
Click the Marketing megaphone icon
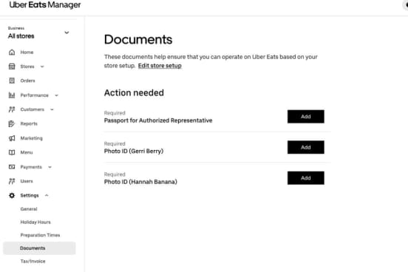(x=12, y=138)
